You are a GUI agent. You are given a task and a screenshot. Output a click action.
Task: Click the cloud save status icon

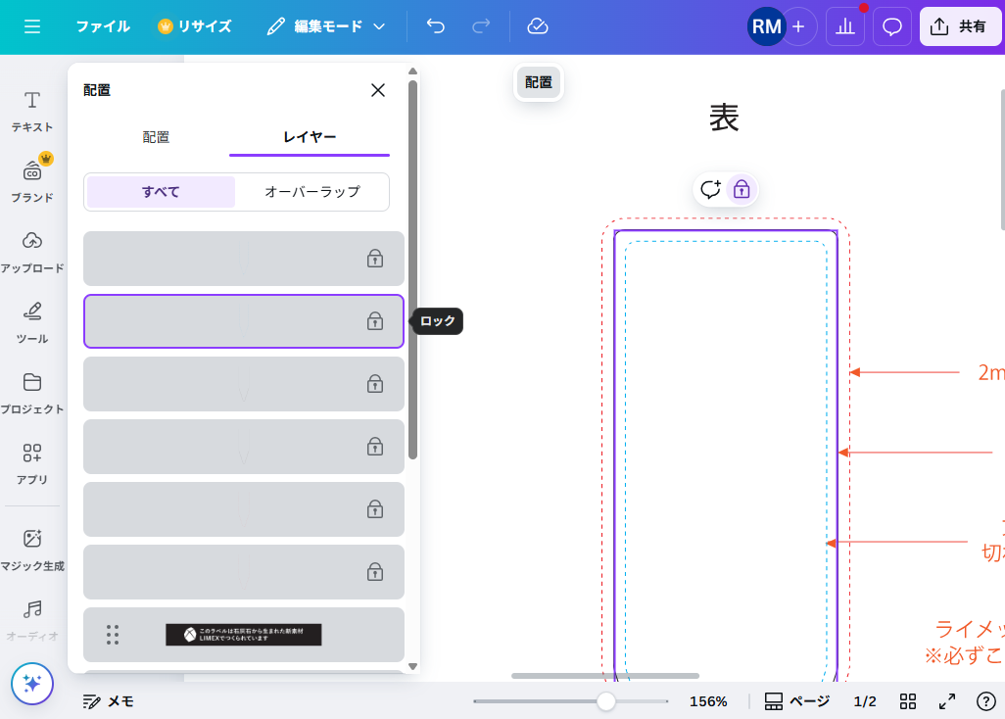point(537,26)
